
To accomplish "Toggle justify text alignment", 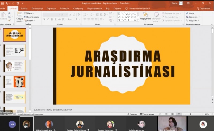I will tap(96, 19).
